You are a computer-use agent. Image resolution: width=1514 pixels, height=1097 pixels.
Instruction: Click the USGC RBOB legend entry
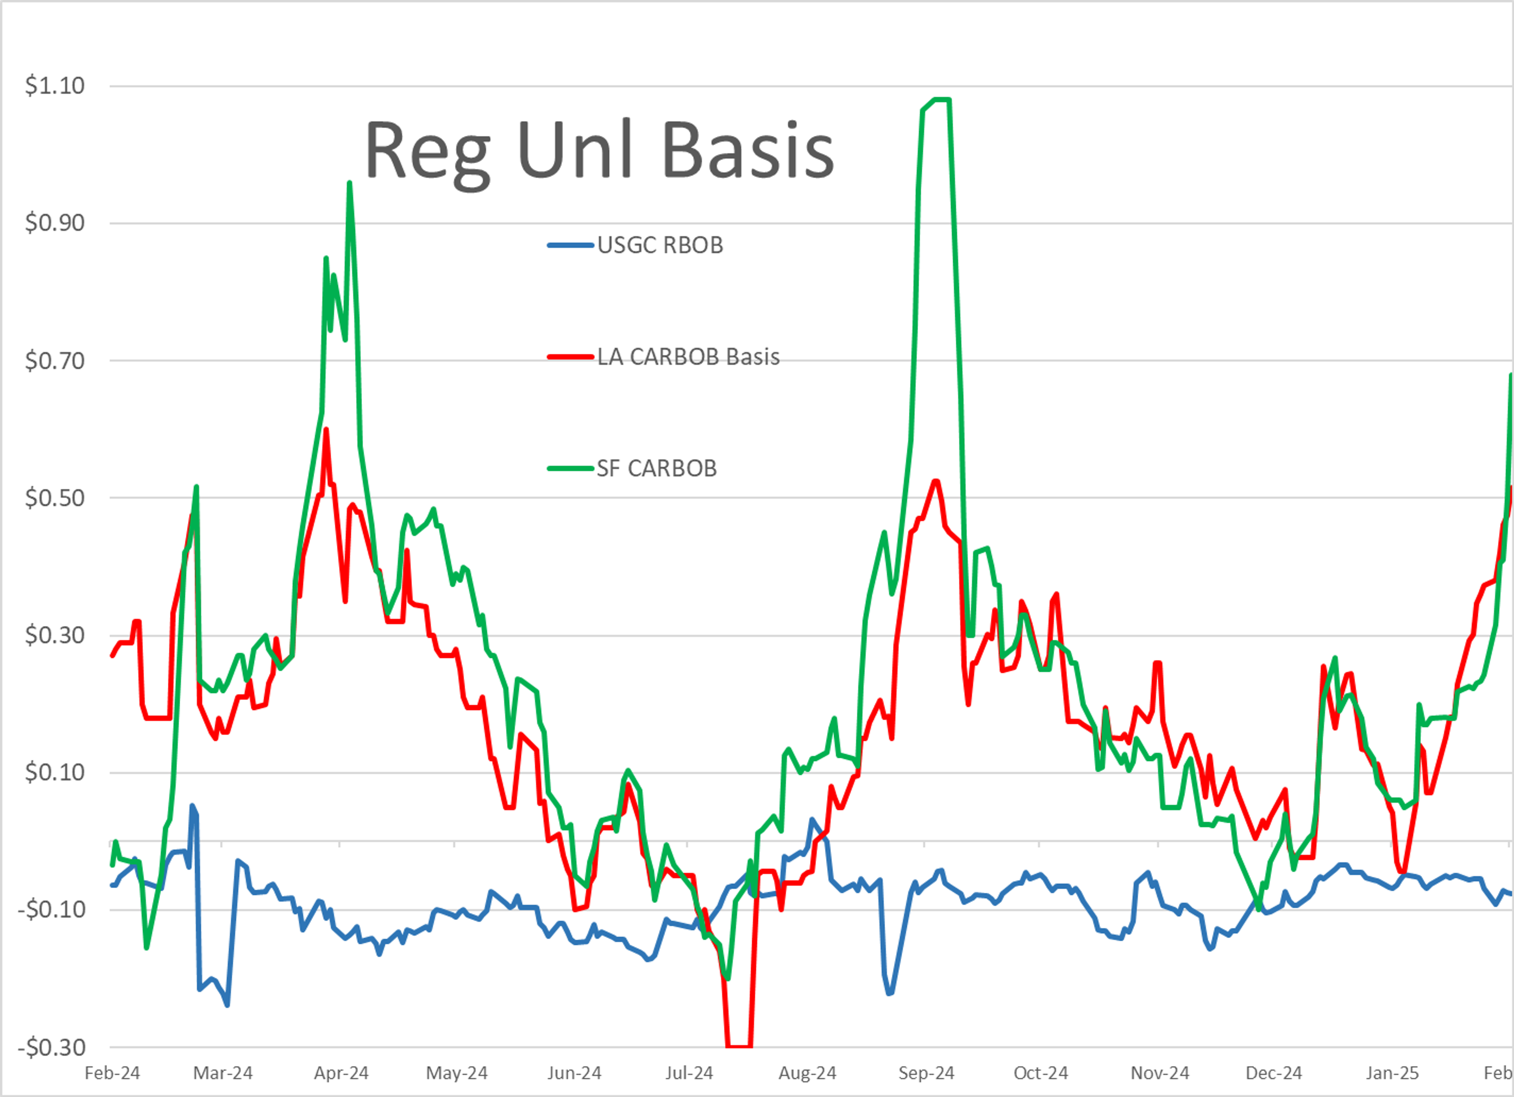635,245
